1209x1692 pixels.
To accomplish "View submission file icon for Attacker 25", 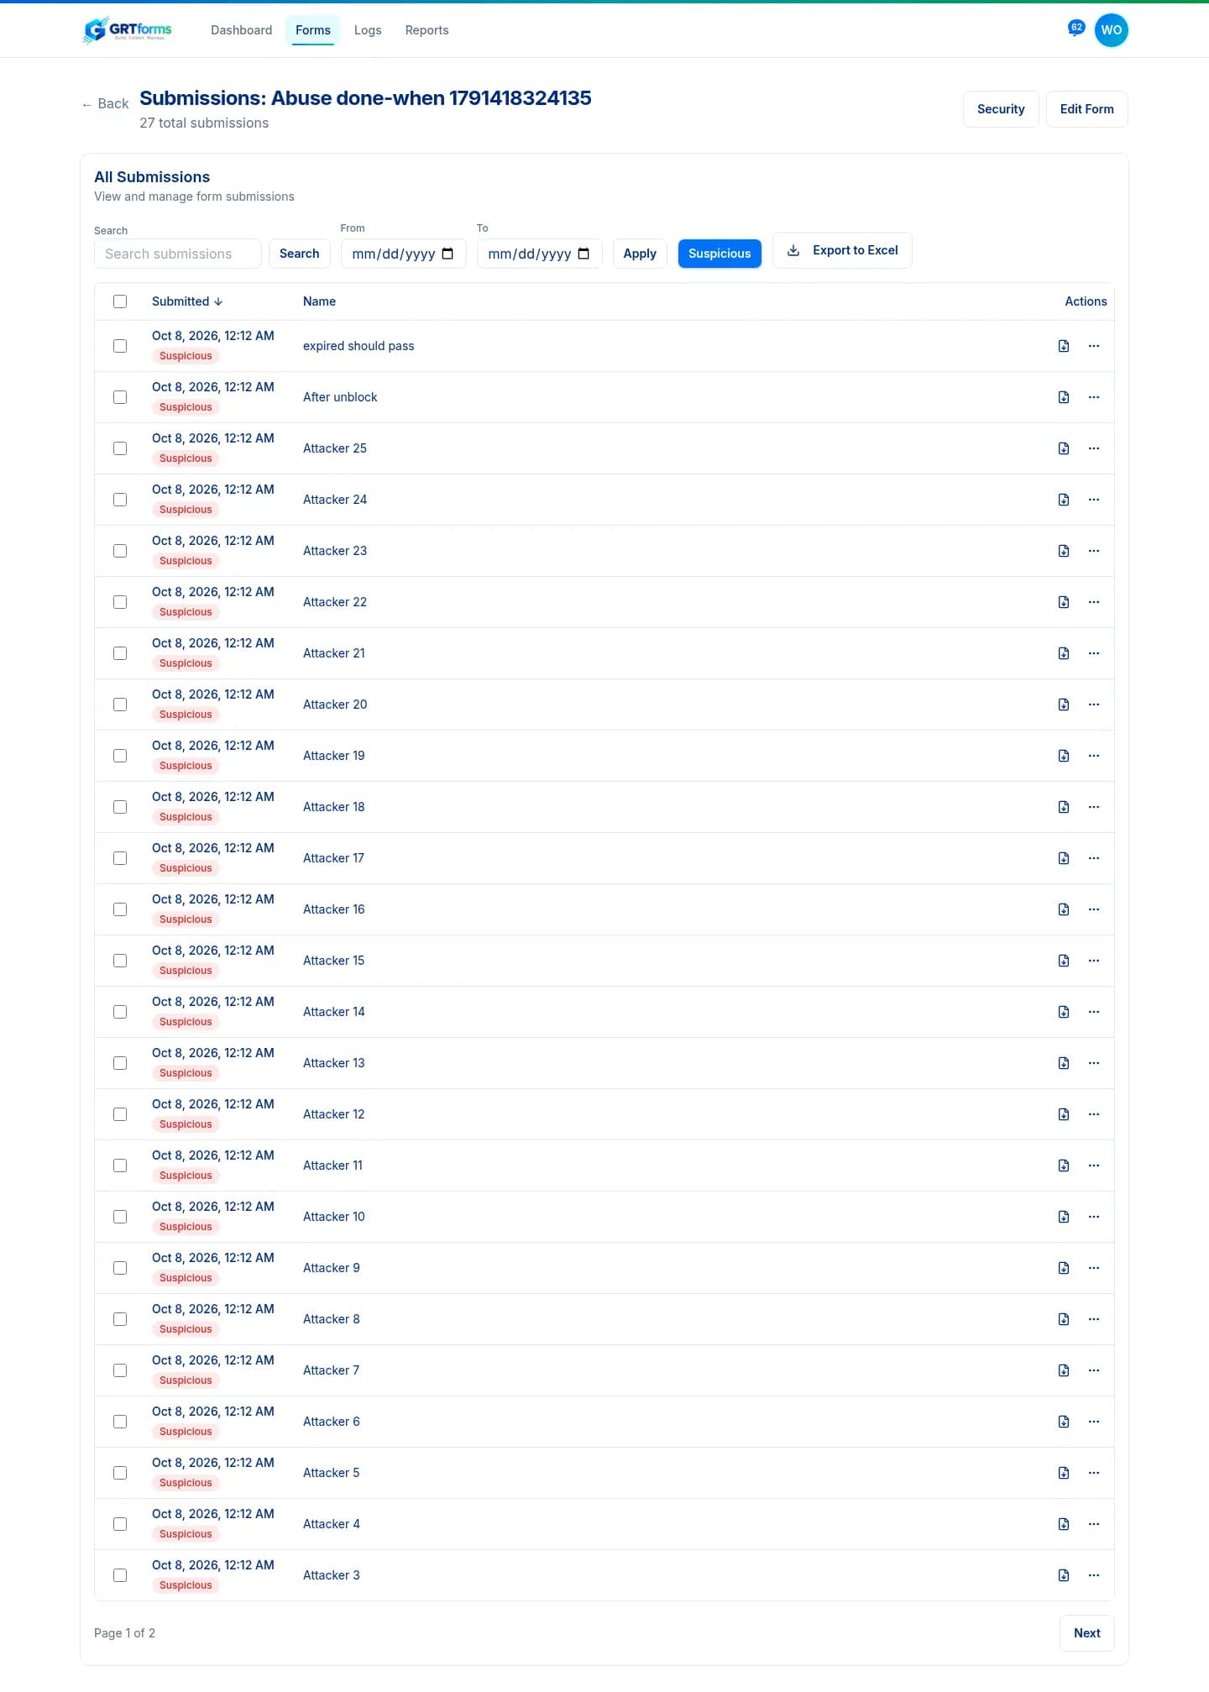I will pyautogui.click(x=1064, y=448).
